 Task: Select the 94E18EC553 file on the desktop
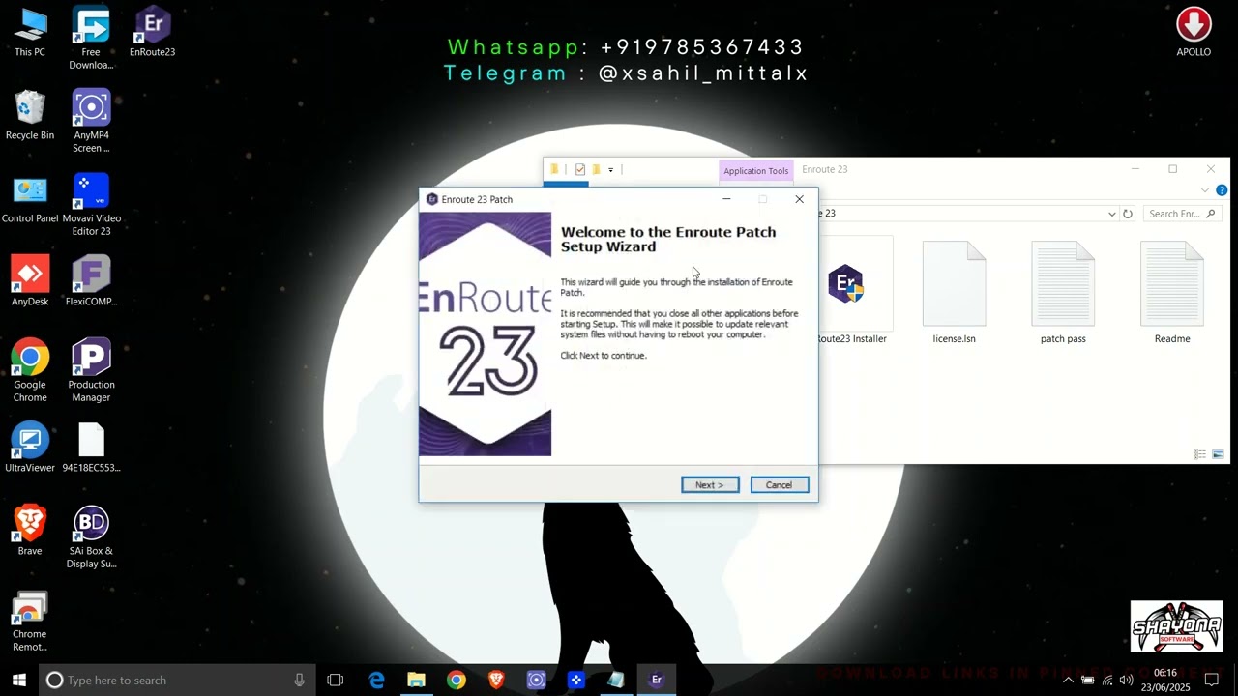[91, 449]
